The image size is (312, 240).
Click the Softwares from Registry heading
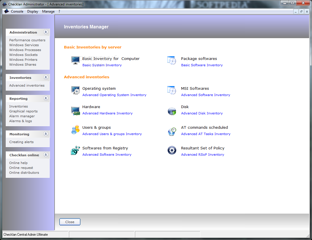105,148
